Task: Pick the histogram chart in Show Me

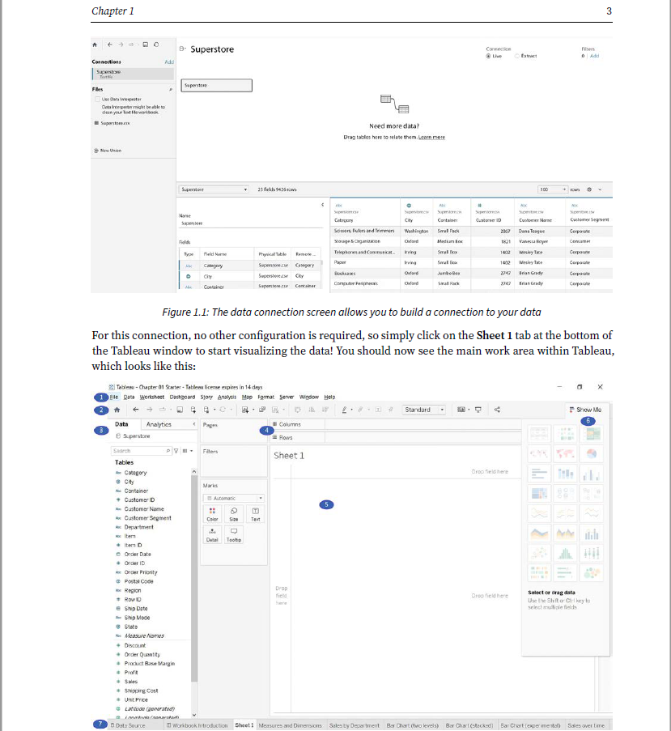Action: coord(565,554)
